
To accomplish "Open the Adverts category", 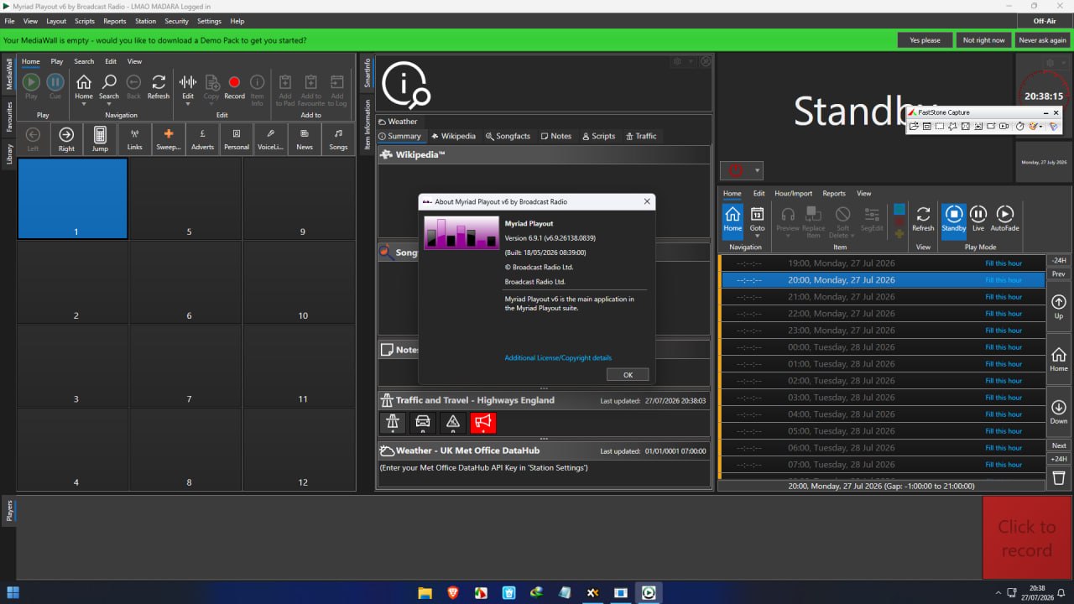I will pos(202,138).
